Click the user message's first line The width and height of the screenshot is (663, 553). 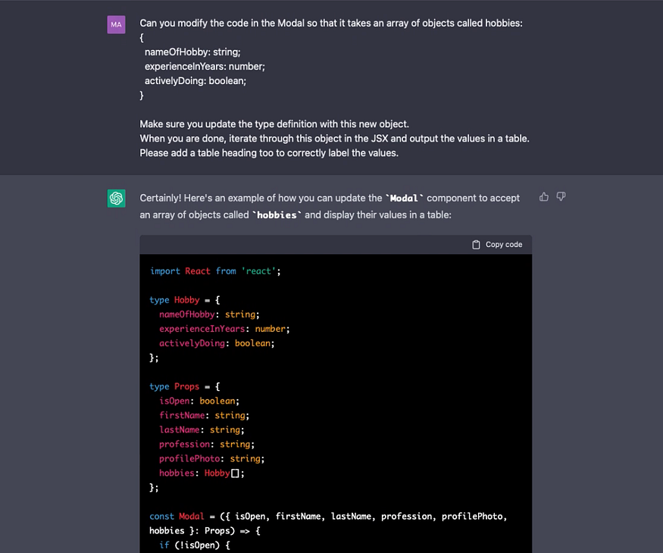click(x=331, y=23)
